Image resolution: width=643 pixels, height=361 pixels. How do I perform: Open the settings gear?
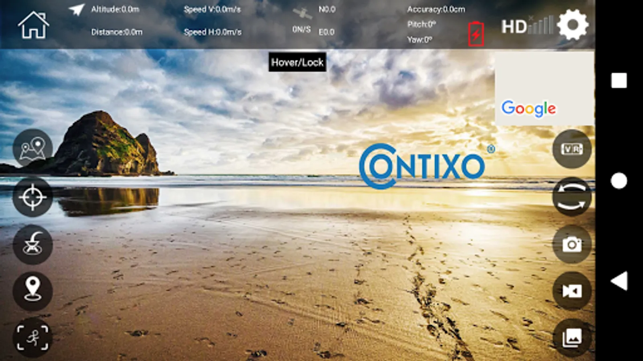[x=573, y=25]
